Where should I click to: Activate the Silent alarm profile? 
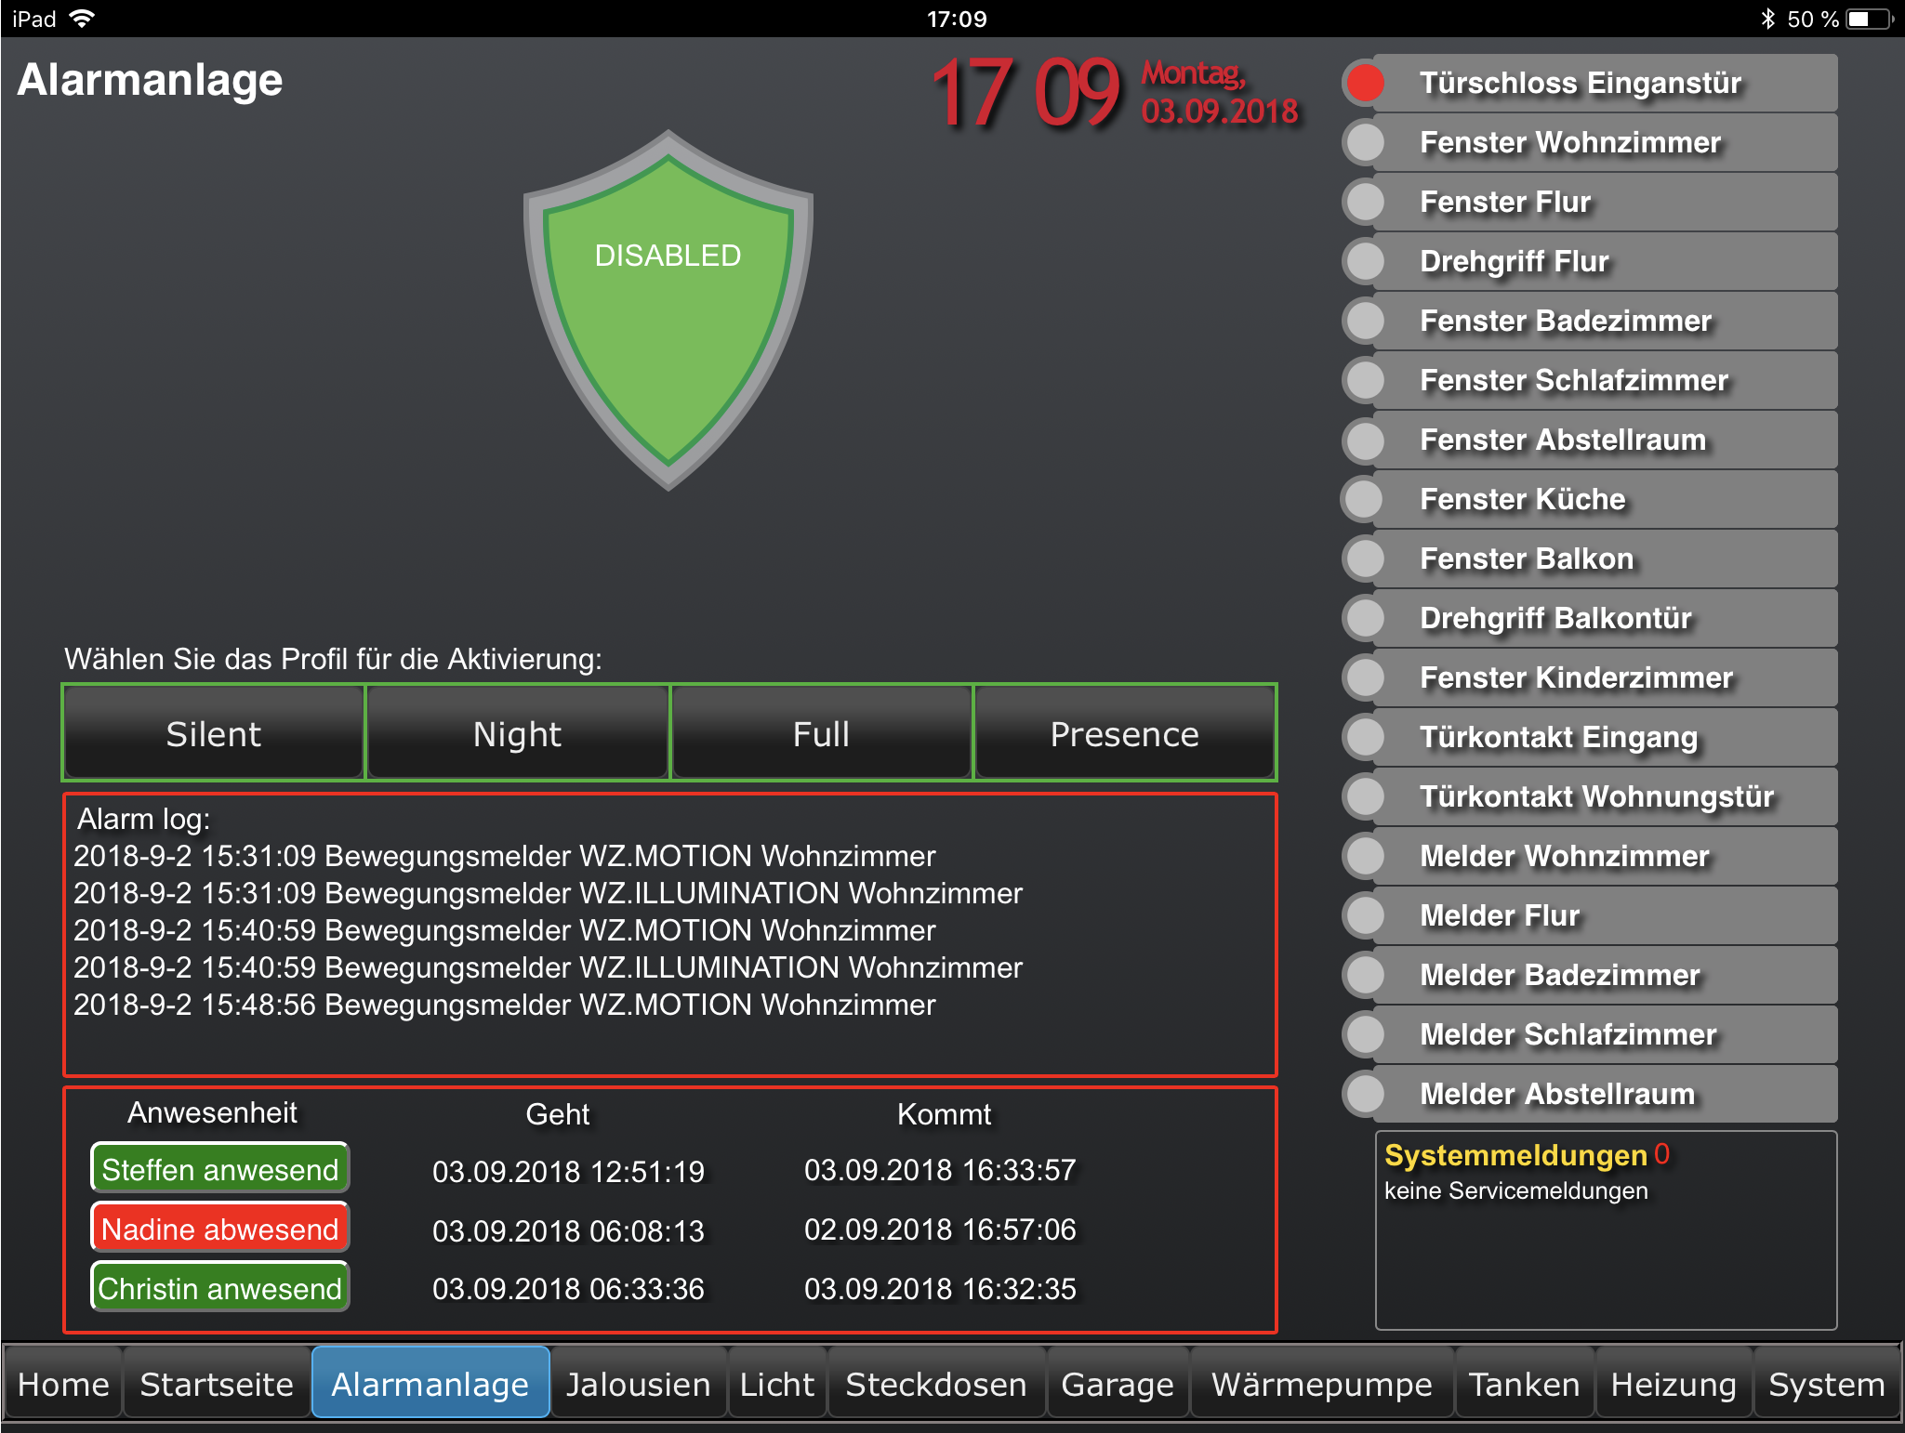click(213, 734)
